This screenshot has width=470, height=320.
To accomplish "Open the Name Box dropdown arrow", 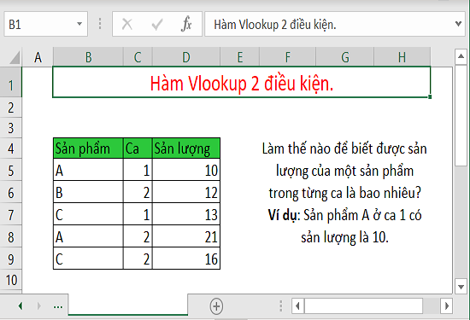I will coord(79,24).
